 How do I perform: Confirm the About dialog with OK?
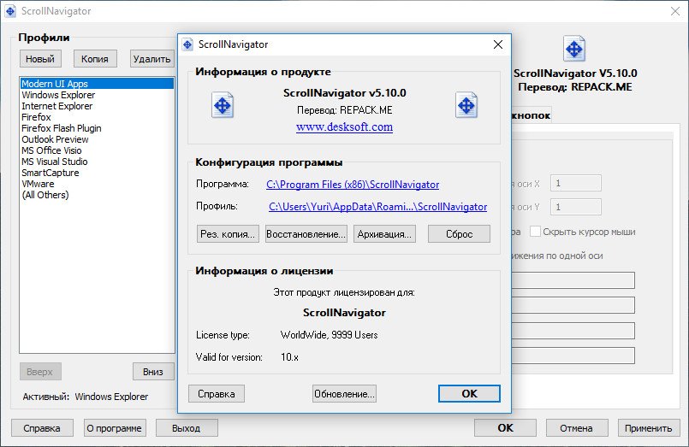click(469, 393)
